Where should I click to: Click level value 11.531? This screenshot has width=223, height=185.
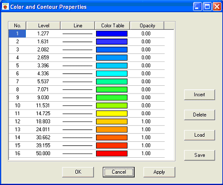point(43,105)
